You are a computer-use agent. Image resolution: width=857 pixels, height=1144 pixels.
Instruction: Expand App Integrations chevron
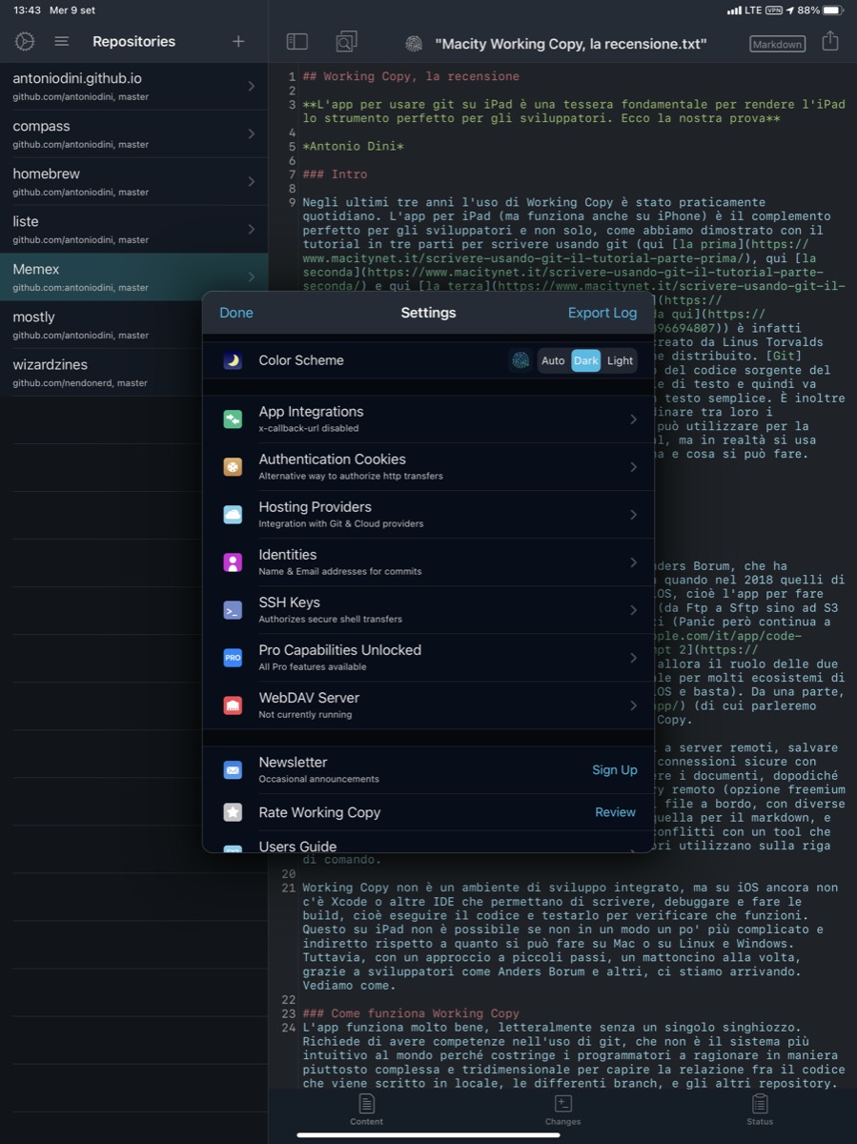pos(633,419)
